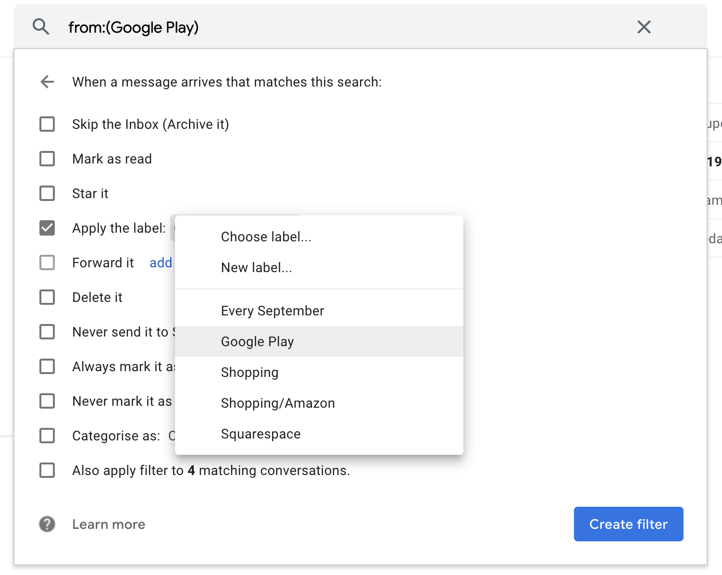Click the search magnifier icon

41,27
